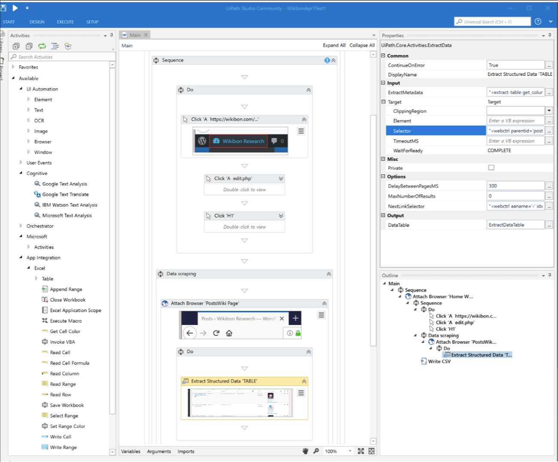
Task: Click the DelayBetweenPagesMS value field
Action: click(516, 186)
